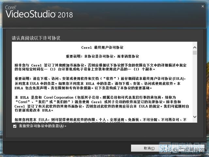209x157 pixels.
Task: Click the heading '请认真阅读以下许可协议'
Action: pos(36,38)
